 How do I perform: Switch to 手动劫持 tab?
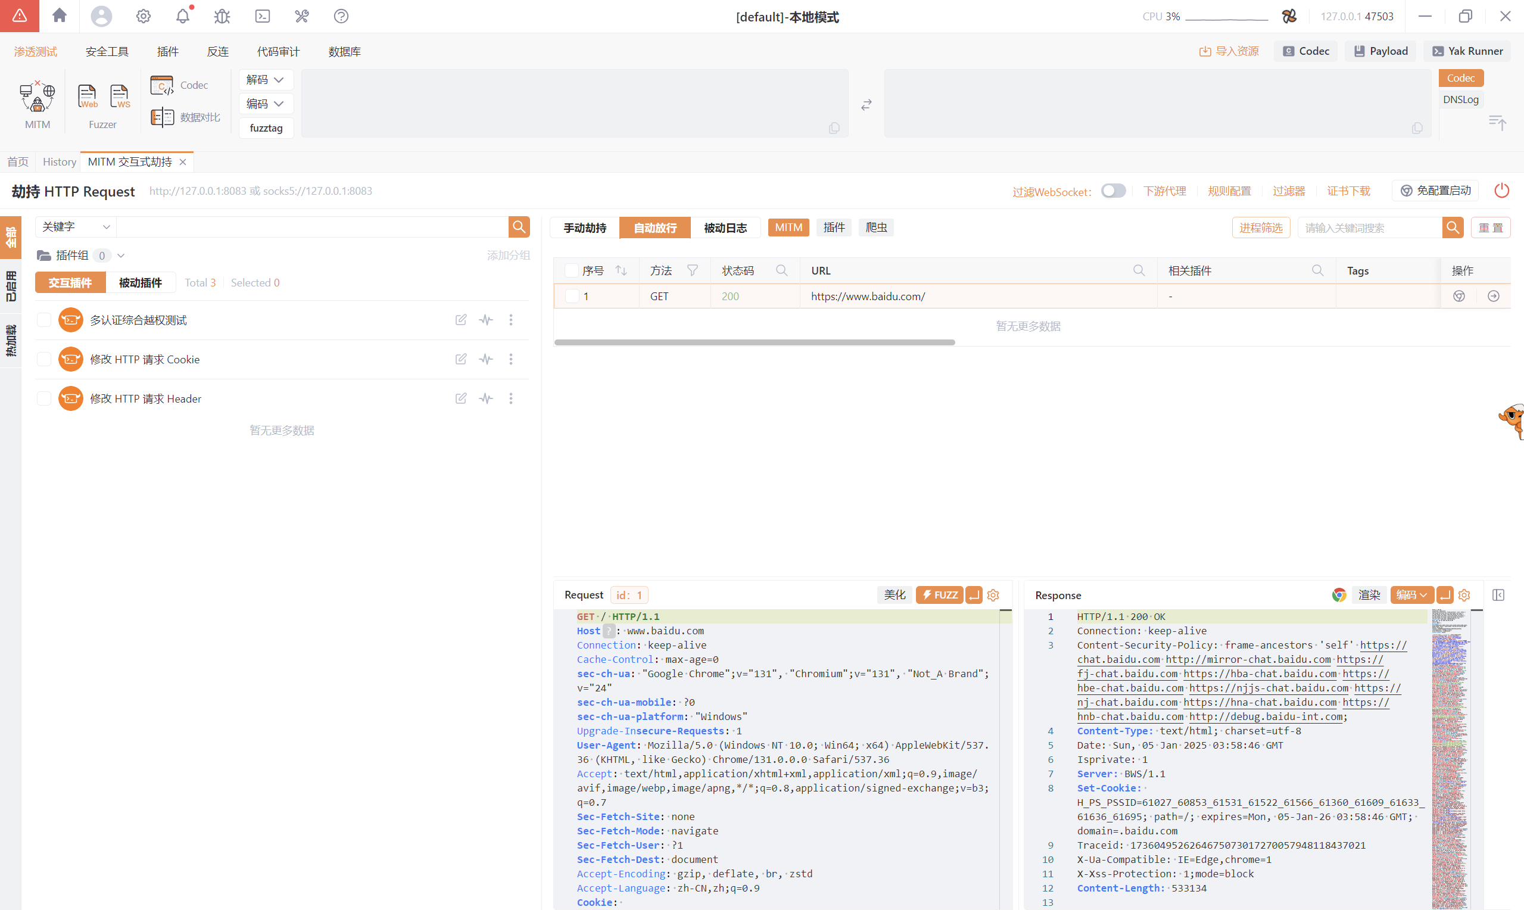584,227
